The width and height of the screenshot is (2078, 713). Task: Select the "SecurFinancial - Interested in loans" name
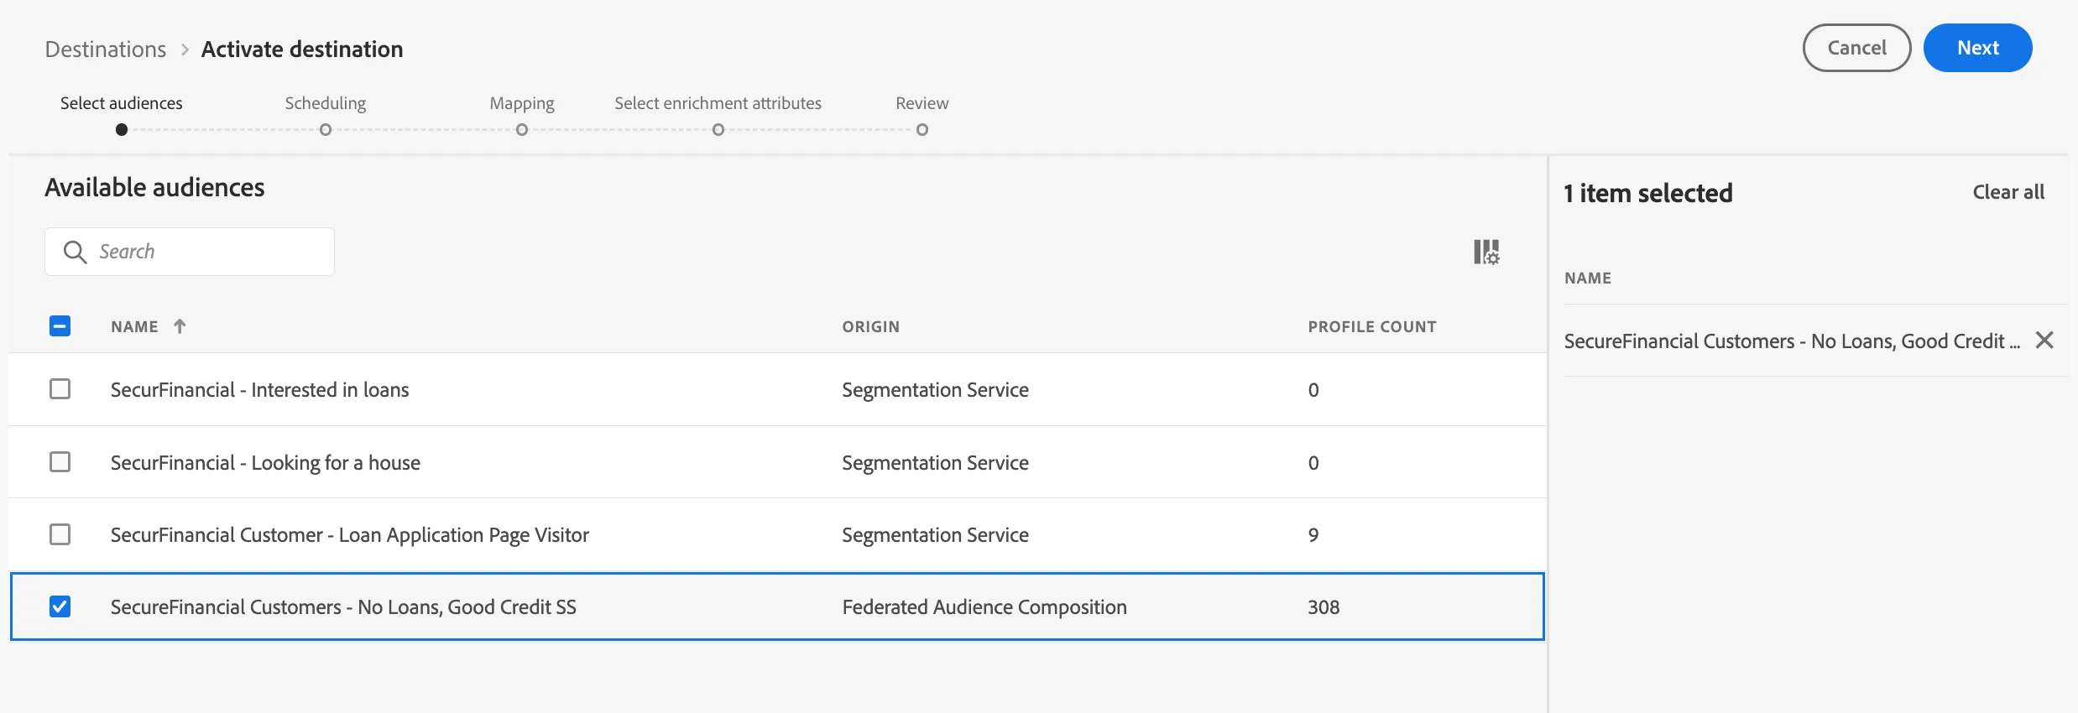(x=259, y=390)
